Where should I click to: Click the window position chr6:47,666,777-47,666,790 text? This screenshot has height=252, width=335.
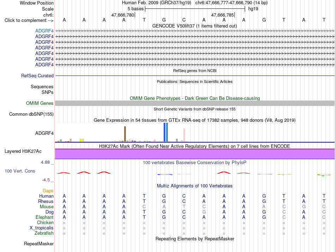click(x=231, y=3)
